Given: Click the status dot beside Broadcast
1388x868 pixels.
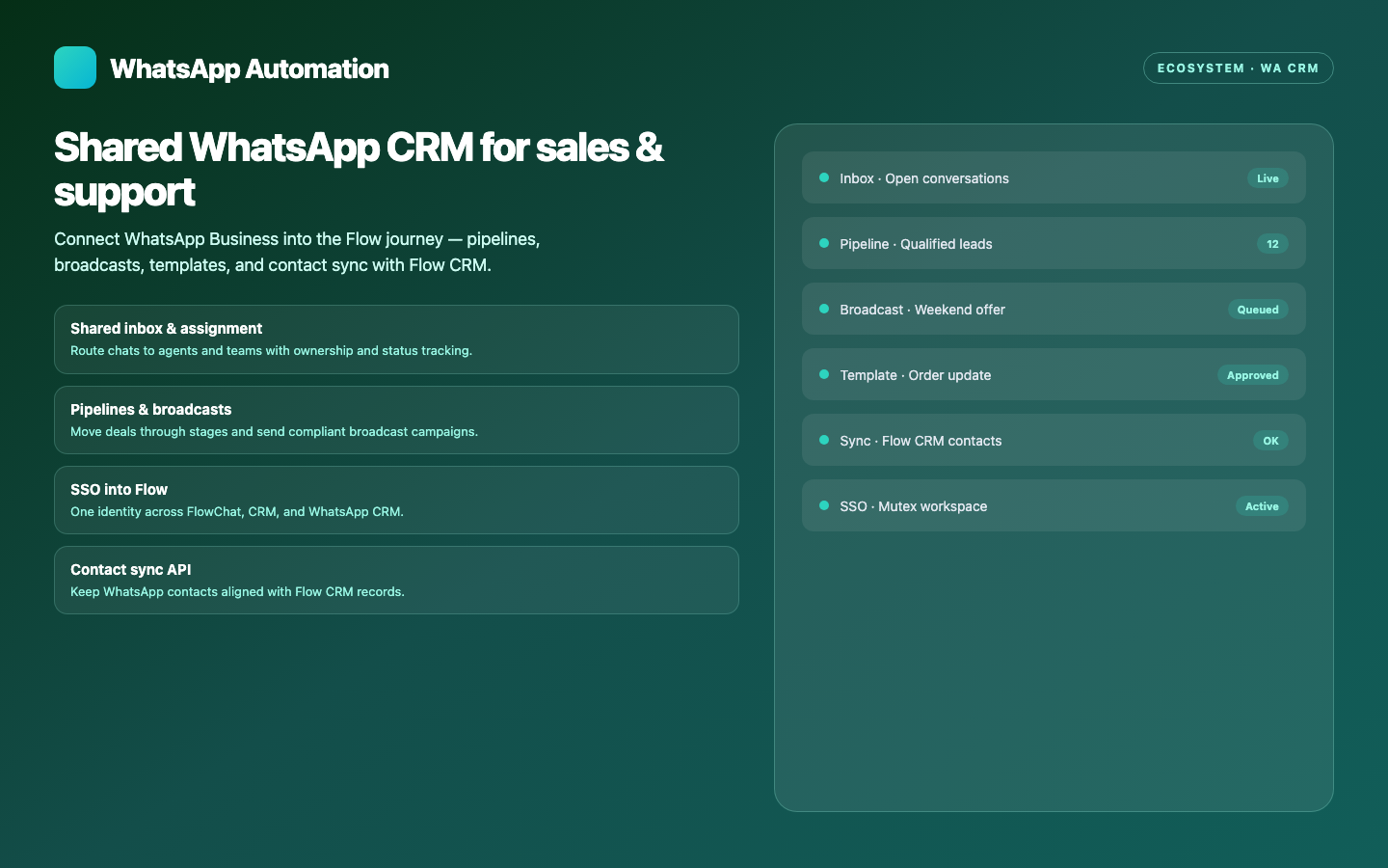Looking at the screenshot, I should [x=824, y=309].
